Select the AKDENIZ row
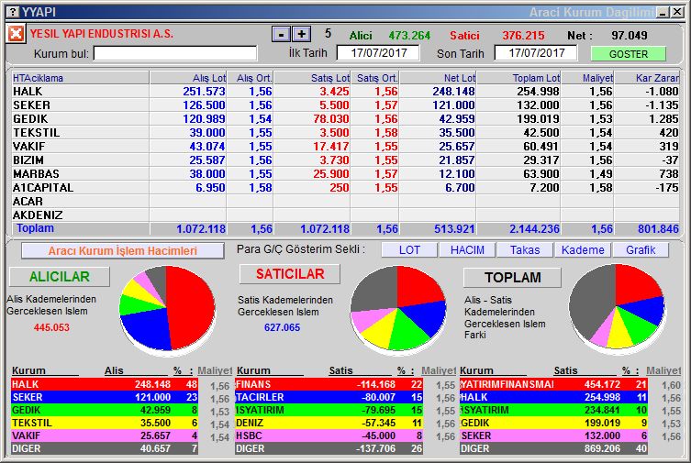691x463 pixels. (345, 215)
